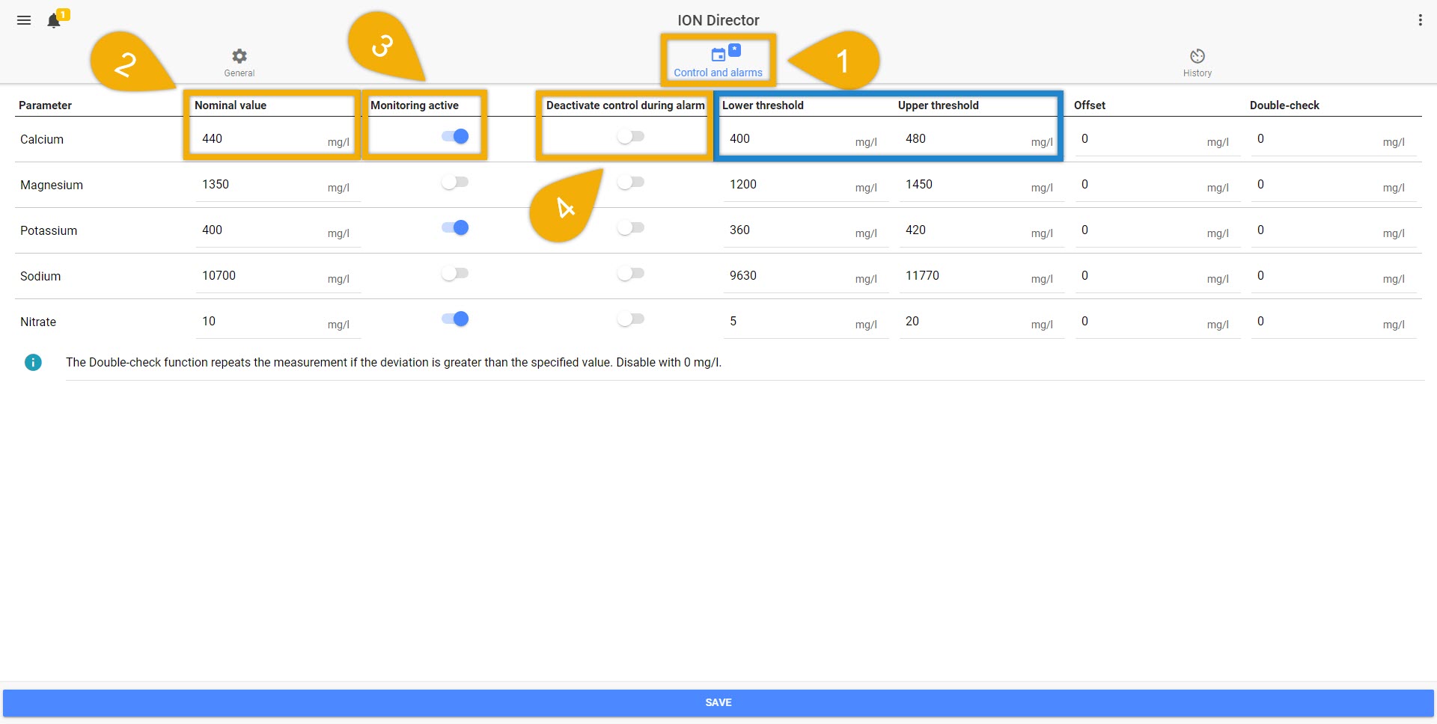Switch to Control and alarms tab
Viewport: 1437px width, 724px height.
[718, 61]
